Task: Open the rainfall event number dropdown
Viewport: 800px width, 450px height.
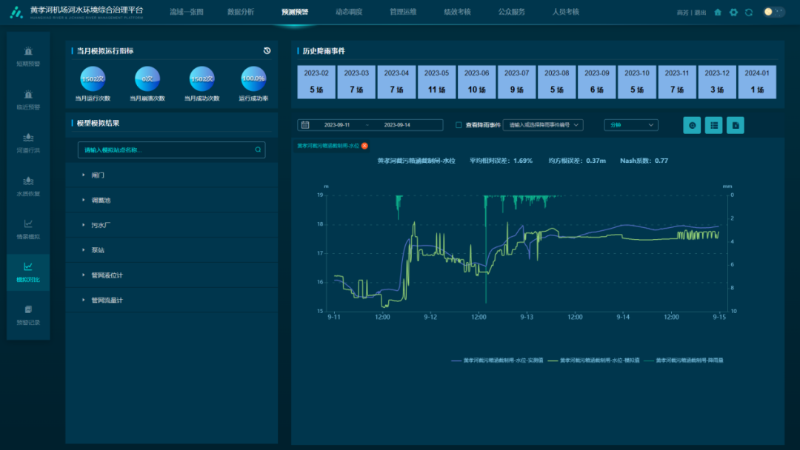Action: click(543, 125)
